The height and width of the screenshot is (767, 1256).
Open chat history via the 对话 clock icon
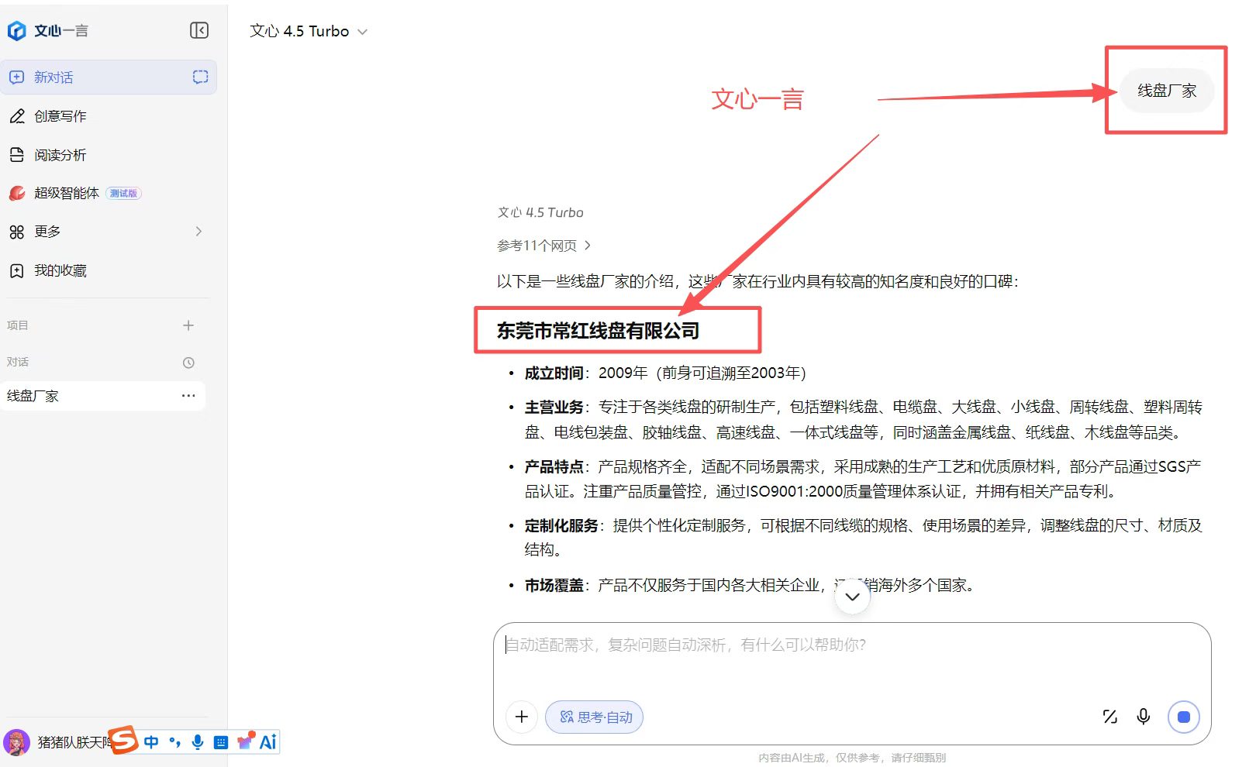(188, 363)
